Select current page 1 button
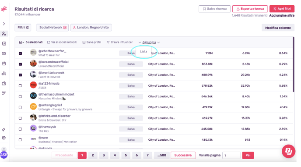 (x=82, y=155)
